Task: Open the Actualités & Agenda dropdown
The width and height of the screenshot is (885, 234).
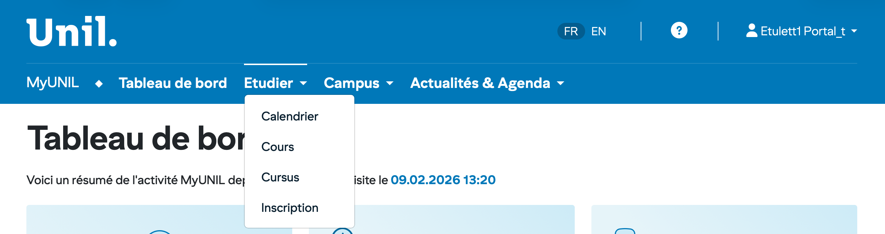Action: point(487,83)
